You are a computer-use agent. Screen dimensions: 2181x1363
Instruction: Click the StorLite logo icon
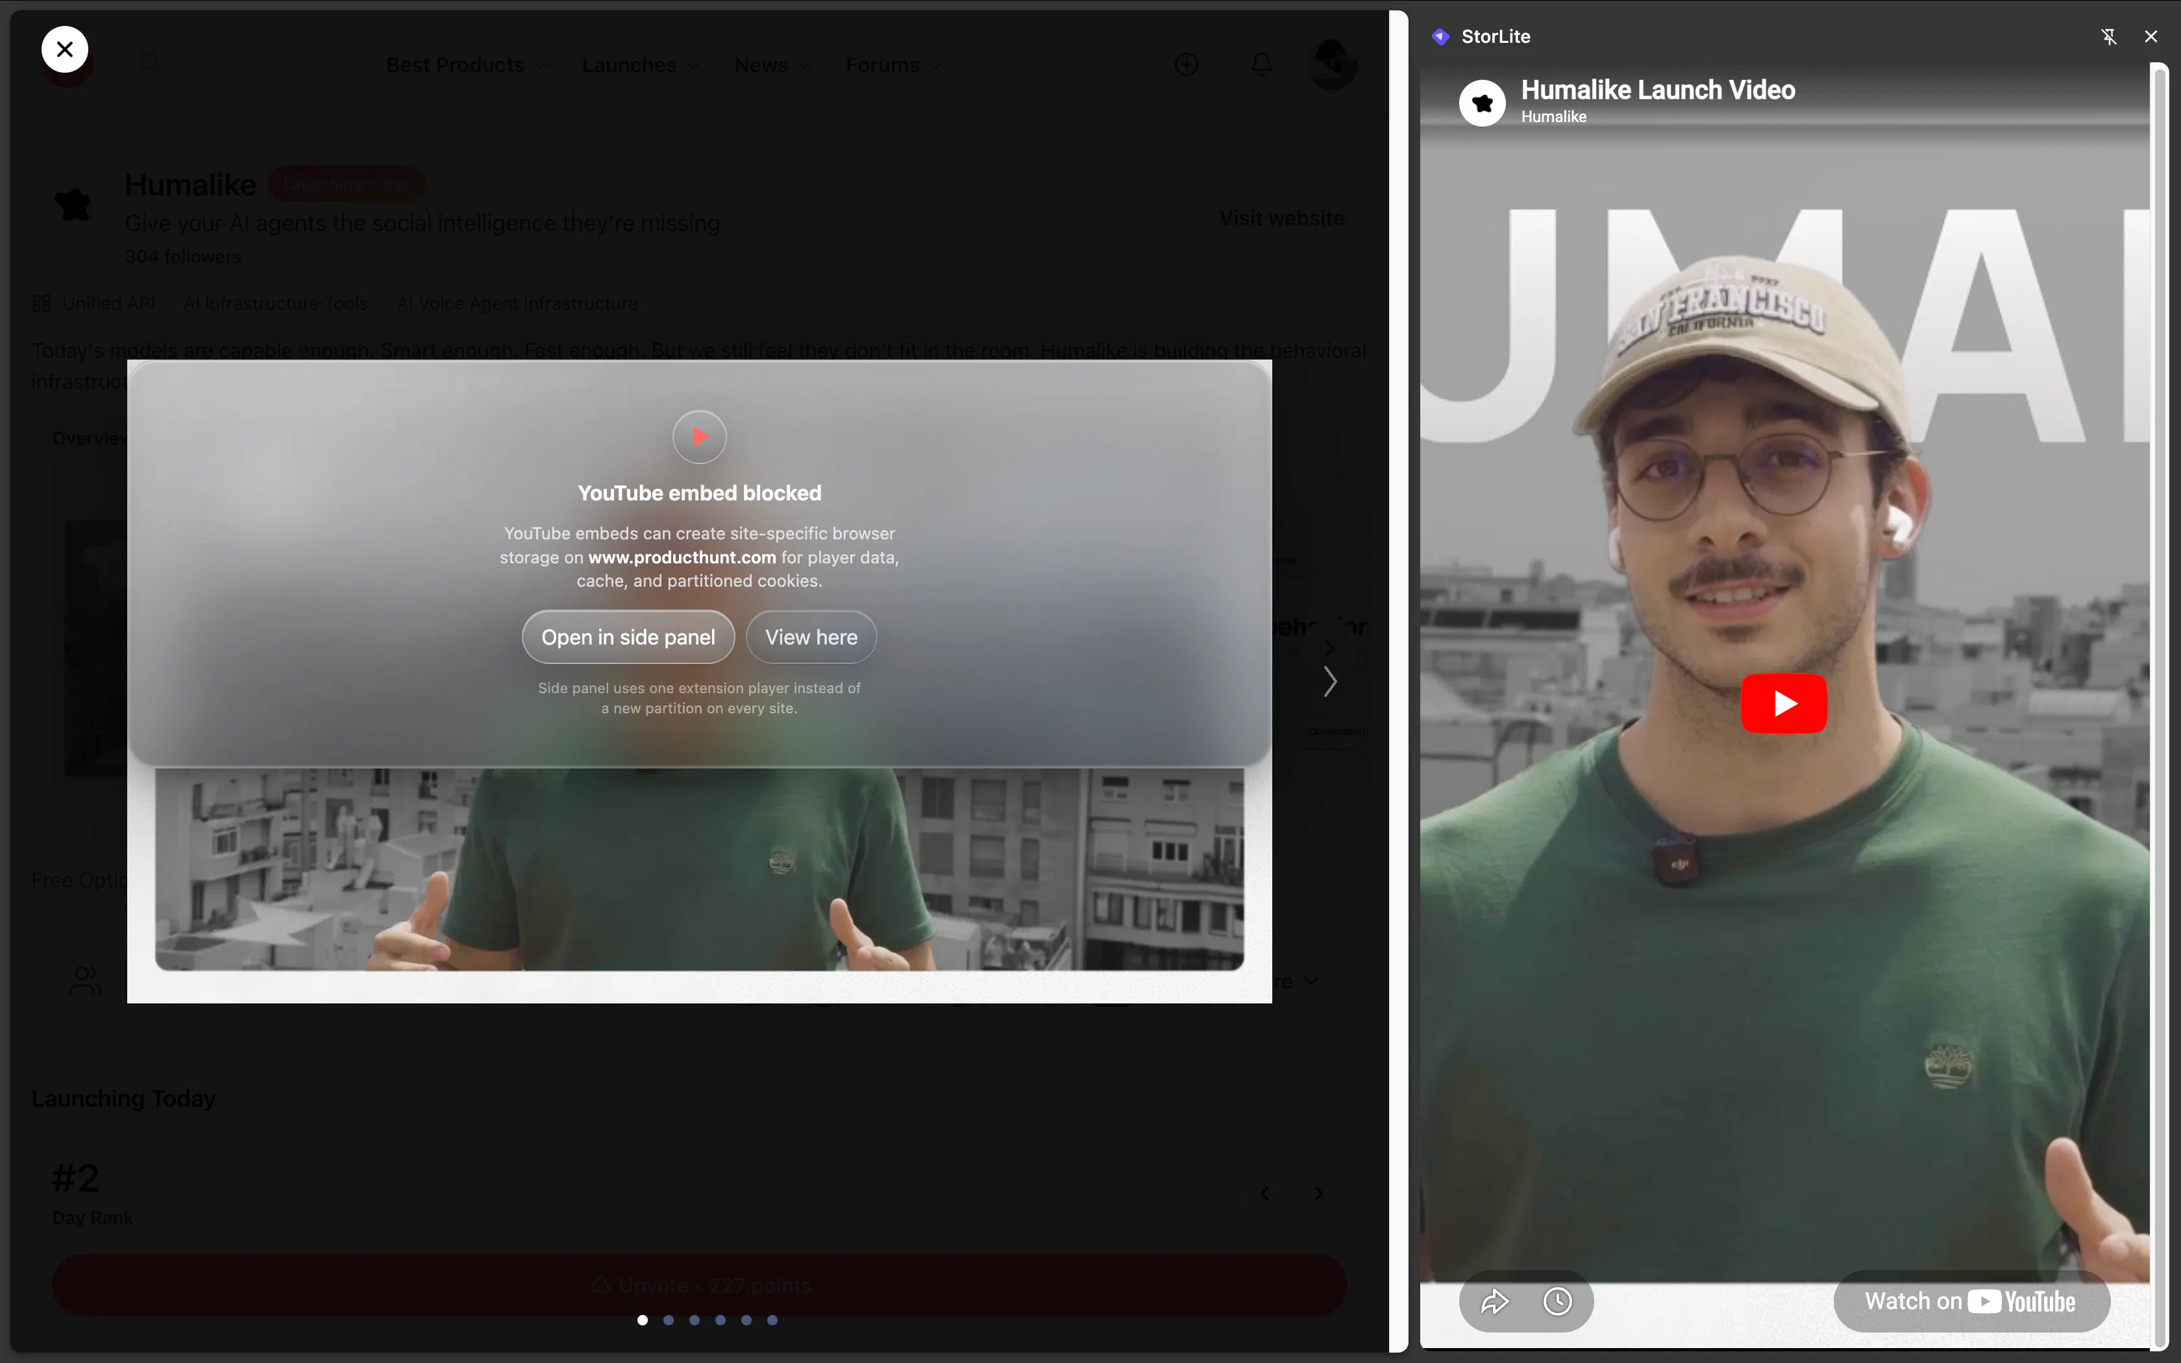click(1440, 36)
